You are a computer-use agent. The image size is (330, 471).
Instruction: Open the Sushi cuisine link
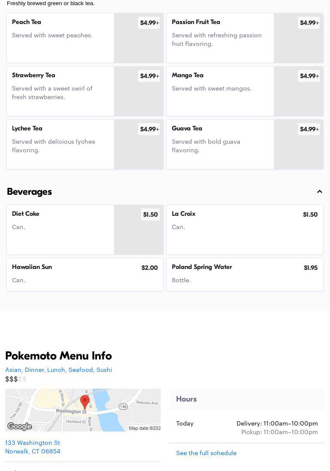104,370
